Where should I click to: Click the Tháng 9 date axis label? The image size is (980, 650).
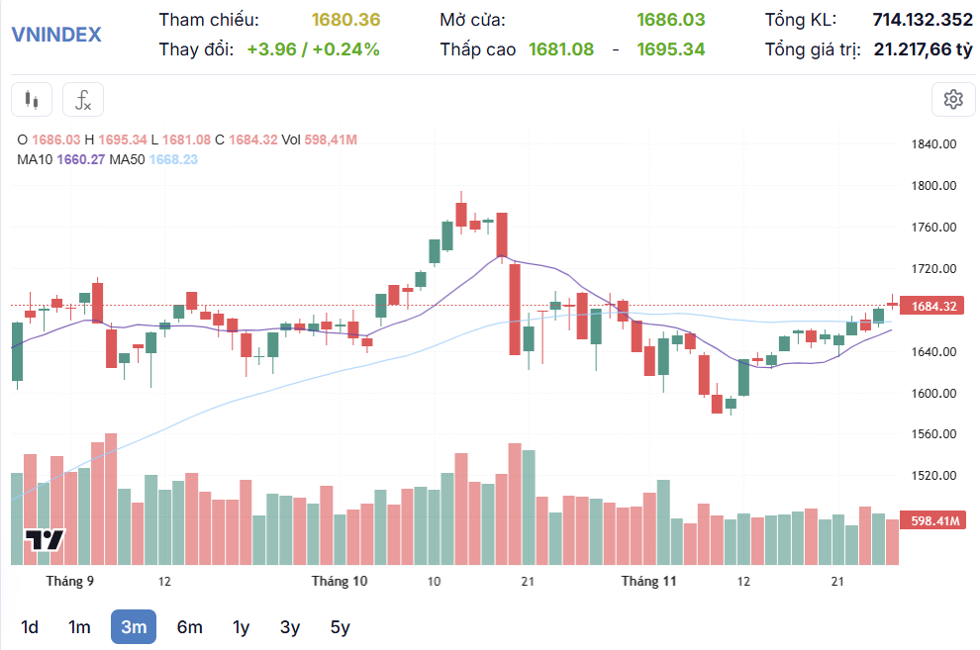[x=70, y=582]
